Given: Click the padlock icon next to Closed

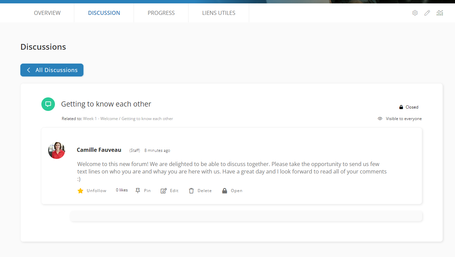Looking at the screenshot, I should click(x=400, y=107).
